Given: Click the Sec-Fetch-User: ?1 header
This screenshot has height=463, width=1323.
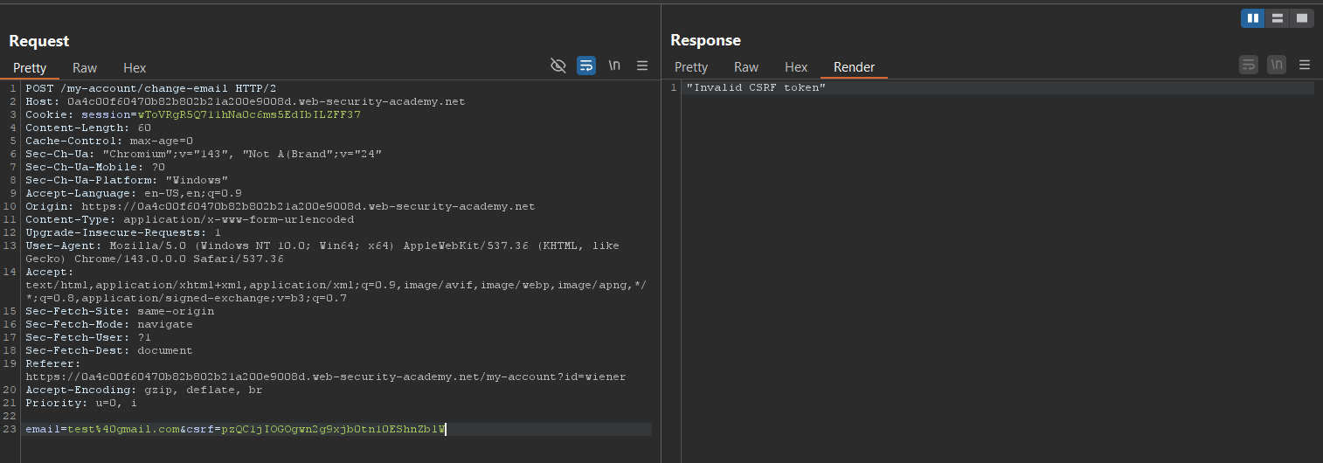Looking at the screenshot, I should pos(88,337).
